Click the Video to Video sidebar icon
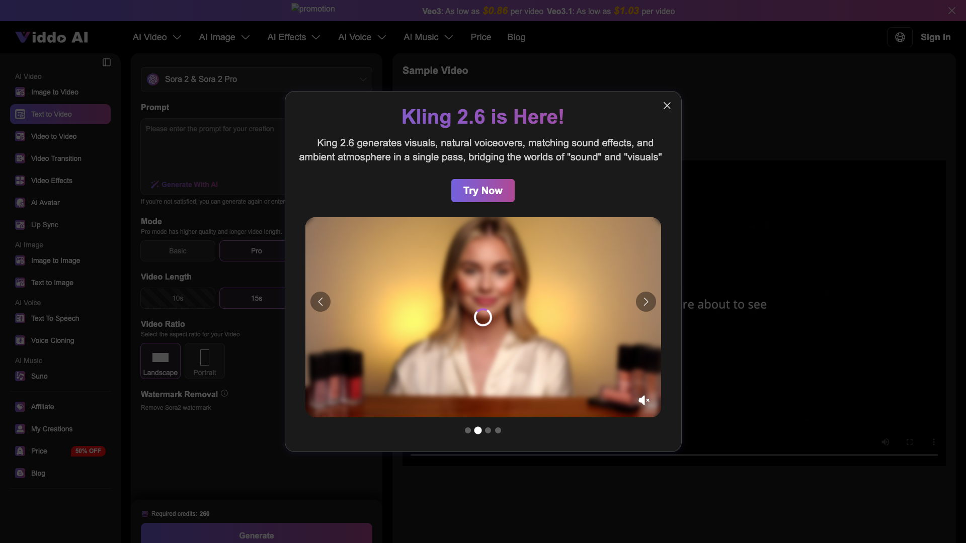 [20, 136]
